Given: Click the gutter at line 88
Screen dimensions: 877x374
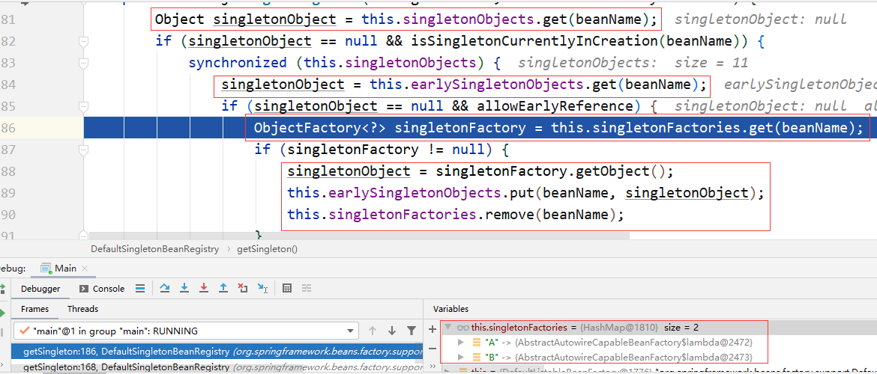Looking at the screenshot, I should (x=42, y=171).
